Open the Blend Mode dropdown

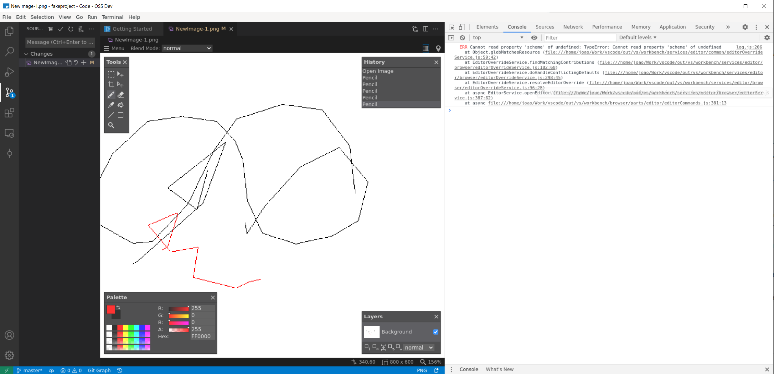(x=187, y=48)
